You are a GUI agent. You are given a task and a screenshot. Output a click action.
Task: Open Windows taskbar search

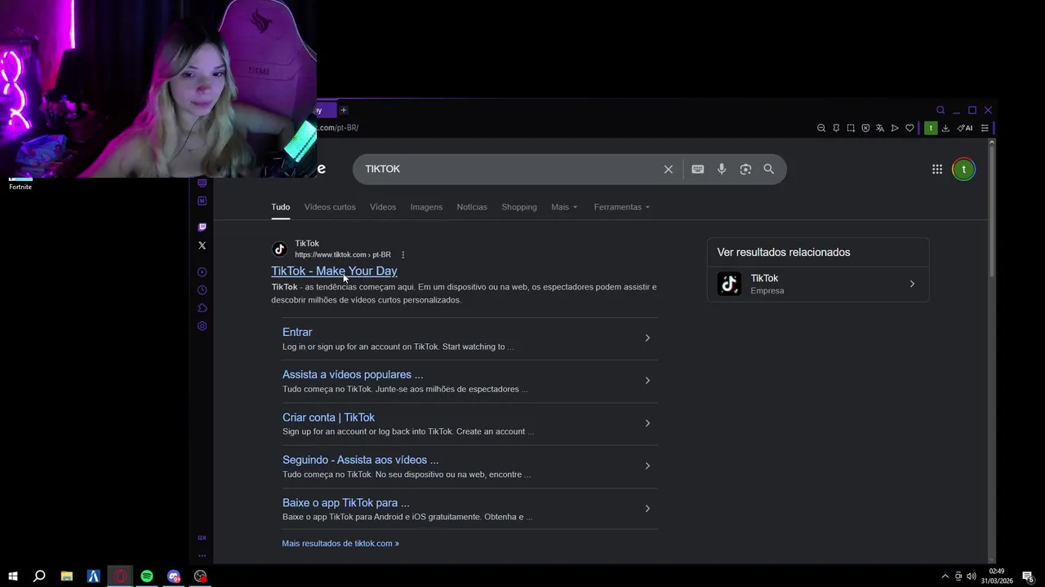39,576
